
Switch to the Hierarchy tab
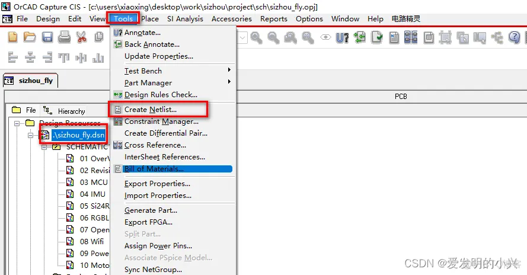click(64, 111)
